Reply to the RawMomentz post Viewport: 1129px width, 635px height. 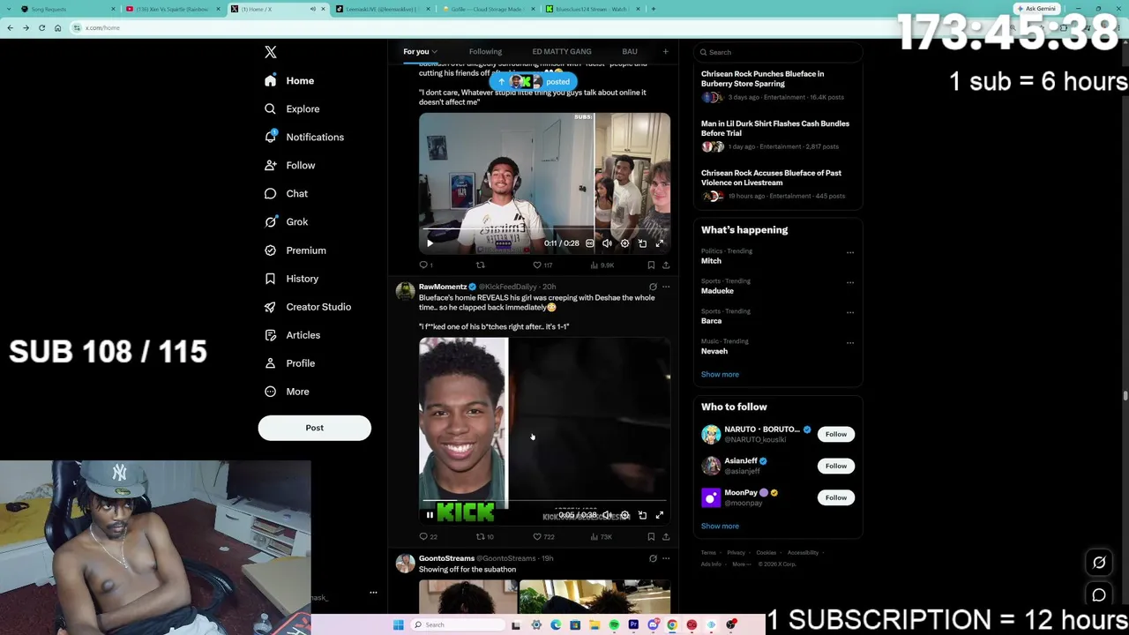[428, 536]
